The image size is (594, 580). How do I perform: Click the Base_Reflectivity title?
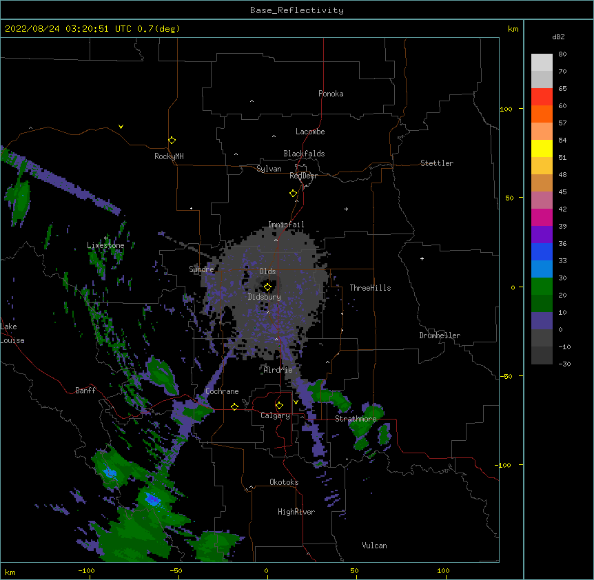(x=297, y=10)
